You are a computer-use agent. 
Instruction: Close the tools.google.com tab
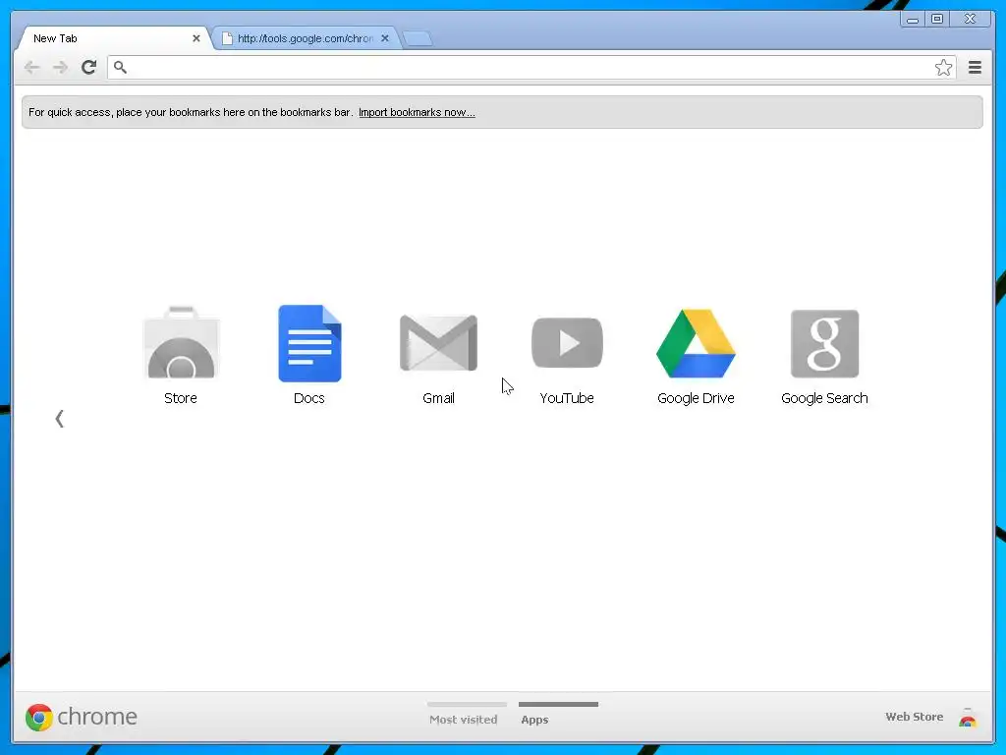coord(385,38)
